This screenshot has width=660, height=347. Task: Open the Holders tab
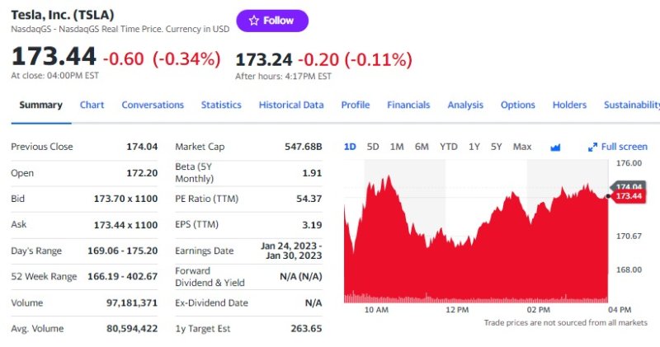pos(569,105)
